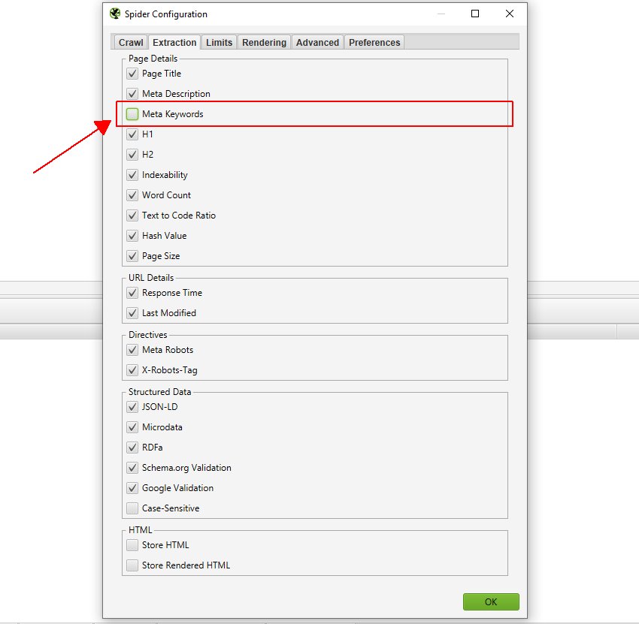This screenshot has width=639, height=624.
Task: Click the Screaming Frog logo icon
Action: point(115,14)
